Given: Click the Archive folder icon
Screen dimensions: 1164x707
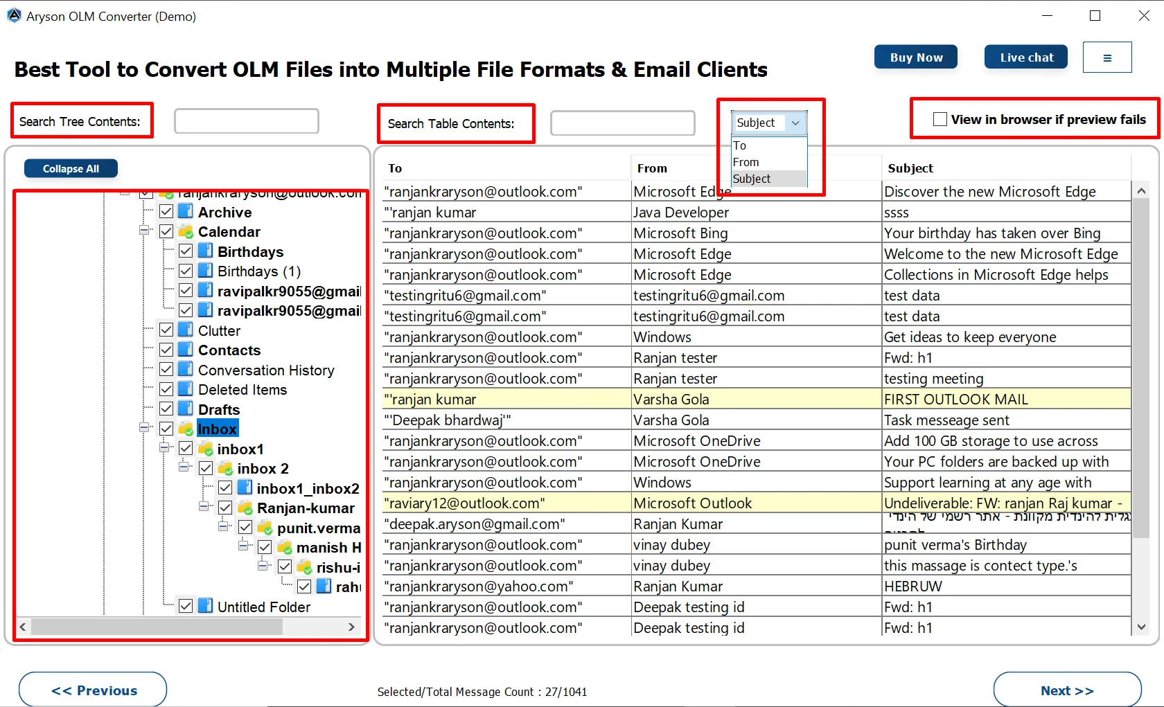Looking at the screenshot, I should point(186,212).
